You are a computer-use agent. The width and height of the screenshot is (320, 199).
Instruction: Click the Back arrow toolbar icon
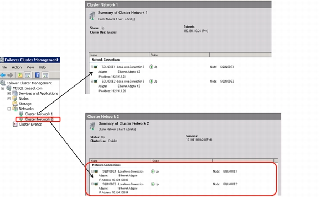[3, 75]
